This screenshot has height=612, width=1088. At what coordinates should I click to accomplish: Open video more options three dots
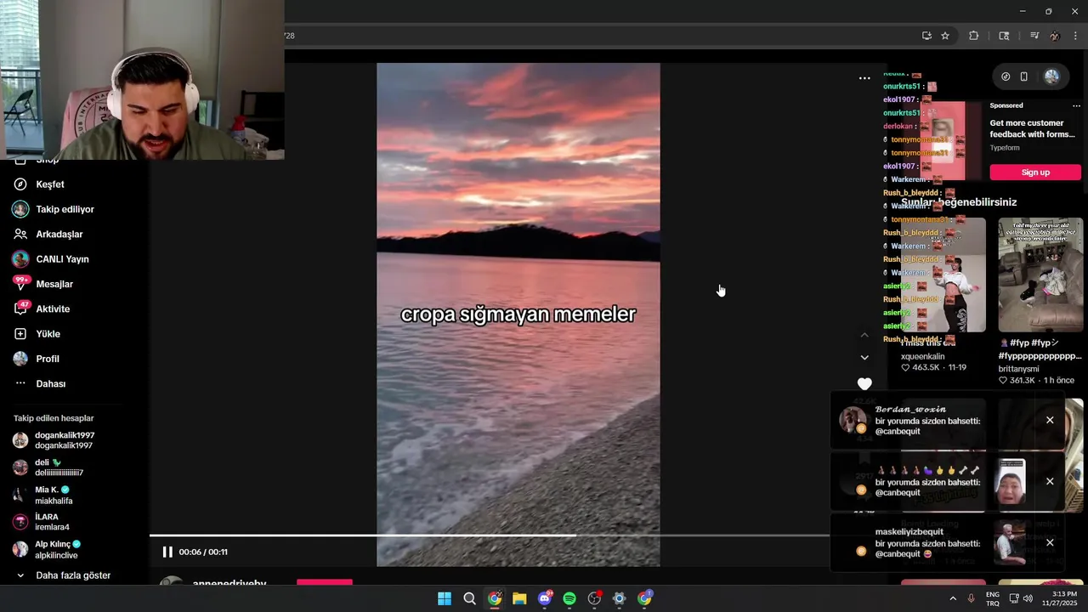click(864, 78)
